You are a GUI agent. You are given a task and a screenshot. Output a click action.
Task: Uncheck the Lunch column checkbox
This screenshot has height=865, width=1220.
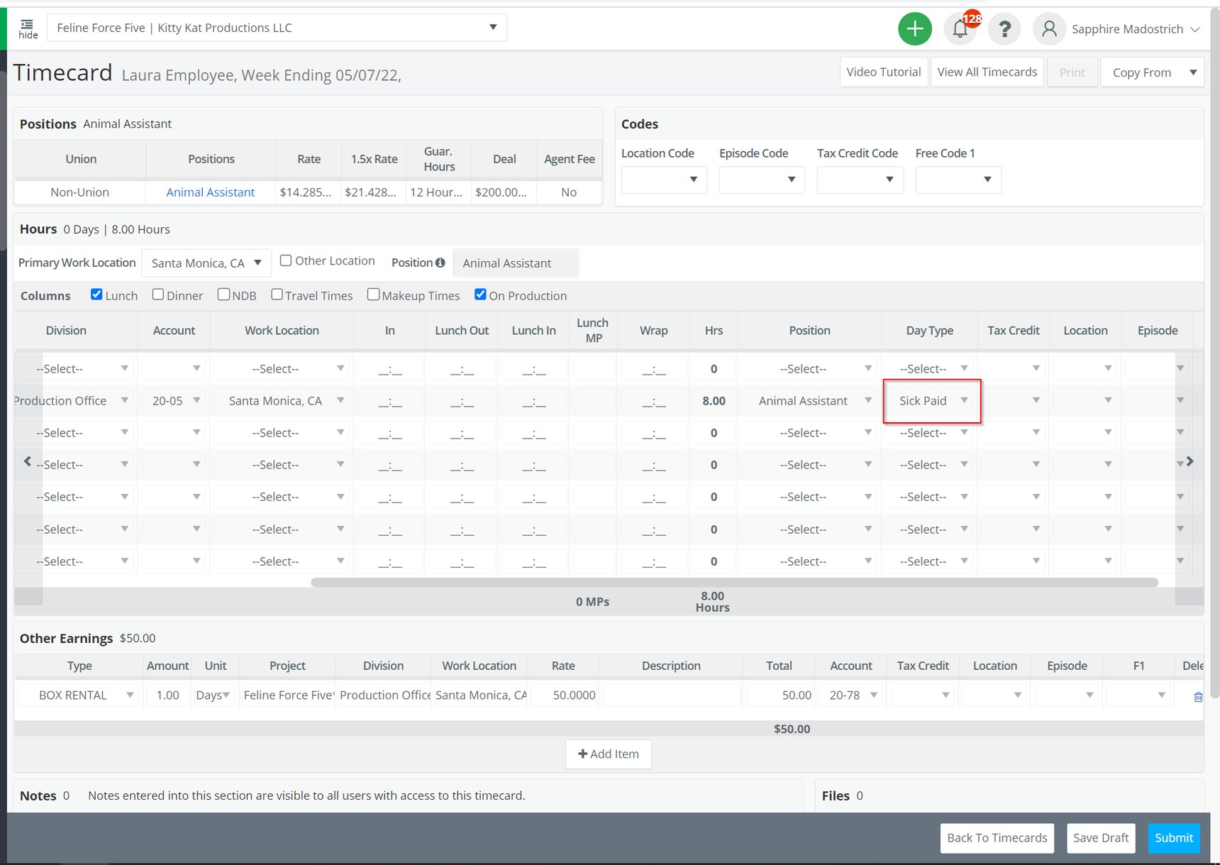[96, 294]
